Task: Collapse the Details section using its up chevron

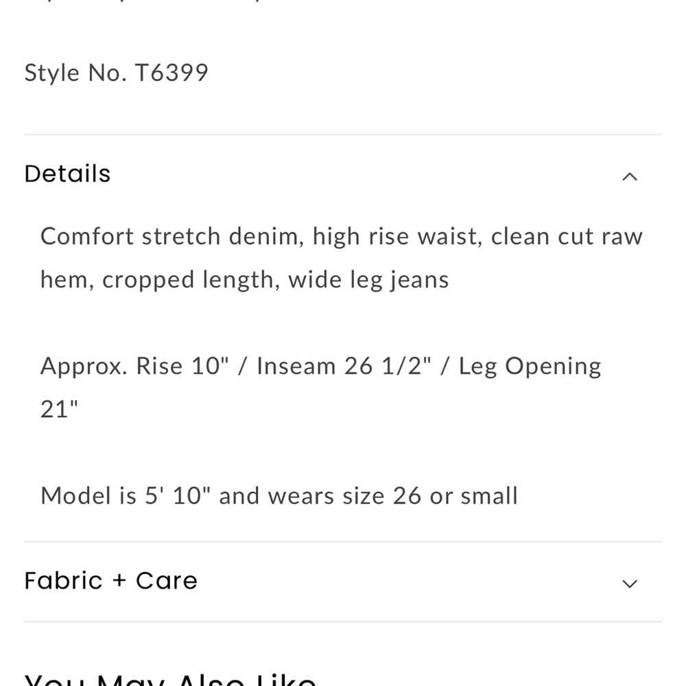Action: point(630,177)
